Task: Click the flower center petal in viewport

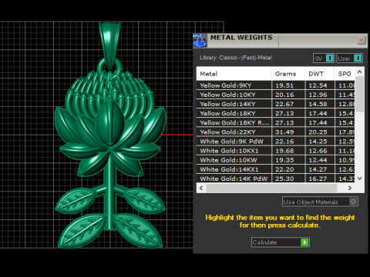Action: (110, 123)
